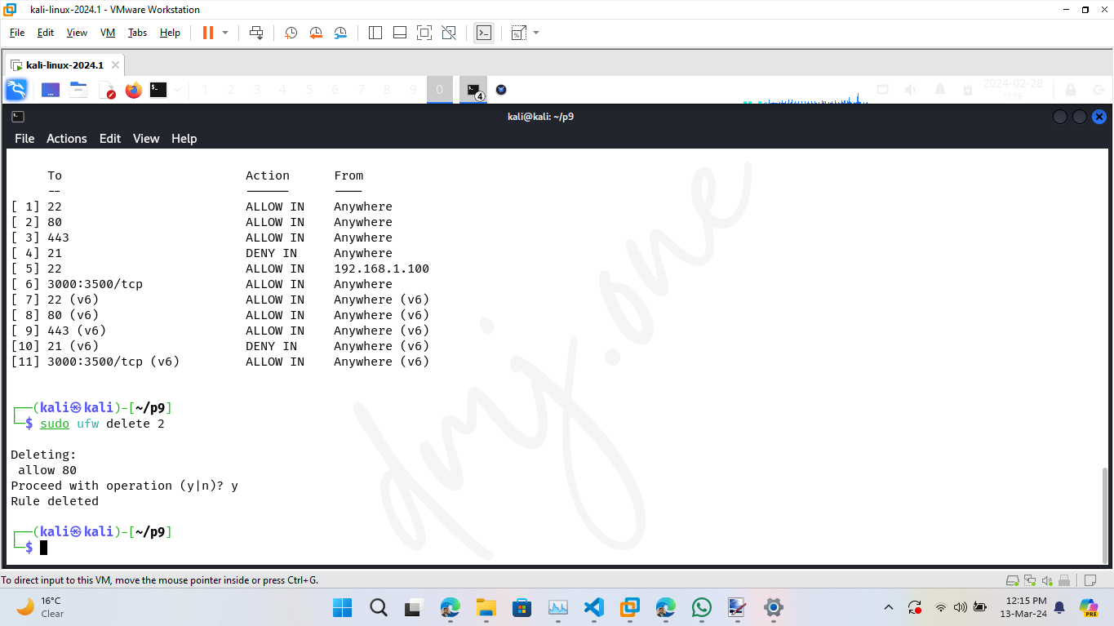Expand the terminal launcher dropdown arrow
The image size is (1114, 626).
point(177,90)
